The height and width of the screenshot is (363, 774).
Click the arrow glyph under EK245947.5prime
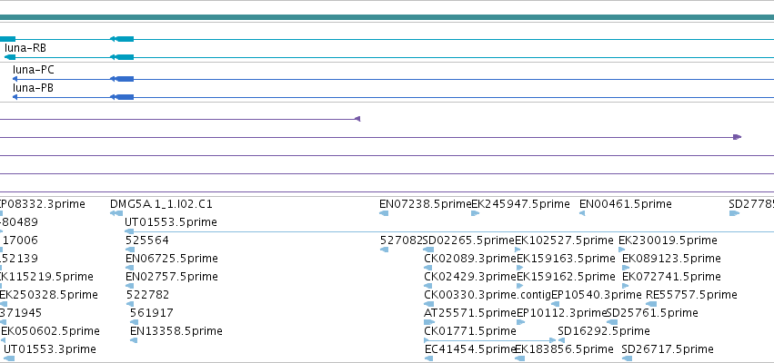coord(476,213)
